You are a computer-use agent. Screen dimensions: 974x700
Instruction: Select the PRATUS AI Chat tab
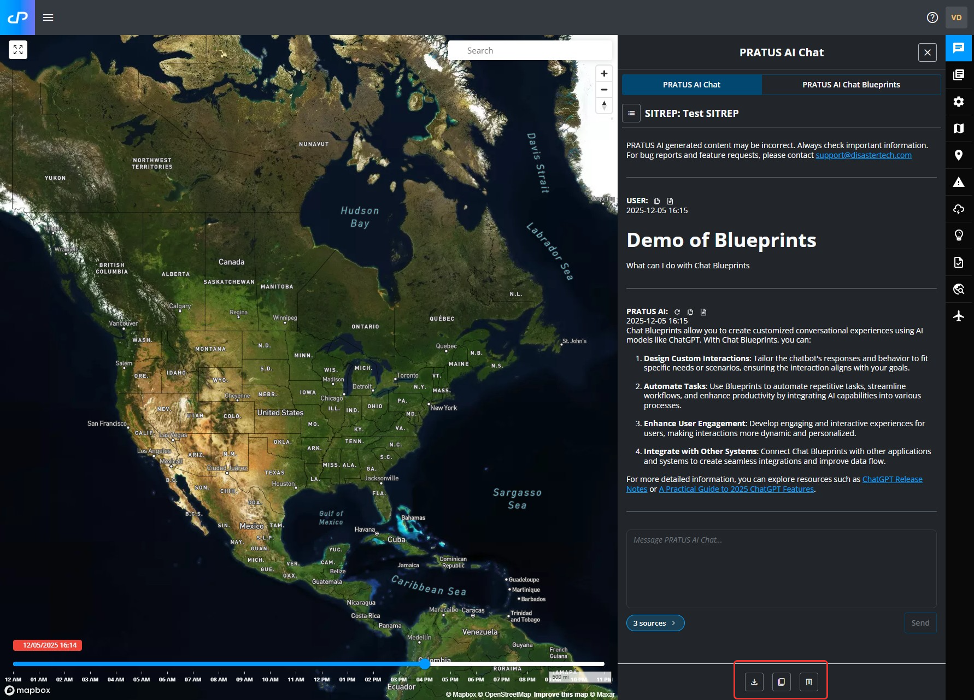pos(691,85)
